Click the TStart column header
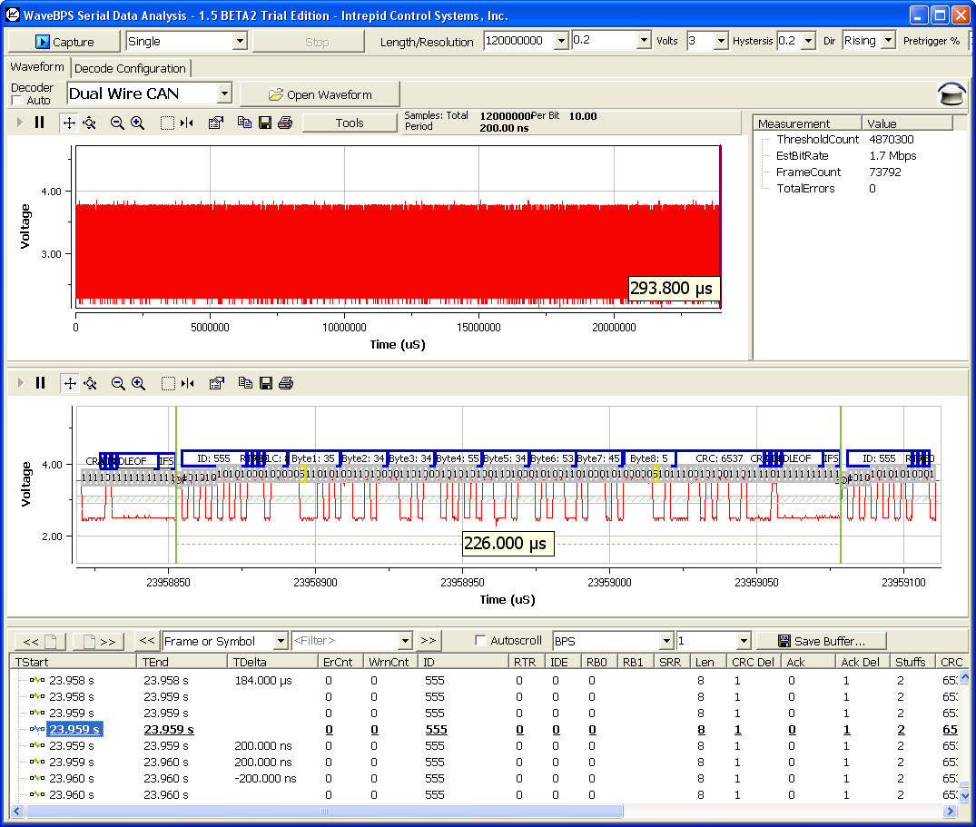The width and height of the screenshot is (976, 827). (74, 662)
